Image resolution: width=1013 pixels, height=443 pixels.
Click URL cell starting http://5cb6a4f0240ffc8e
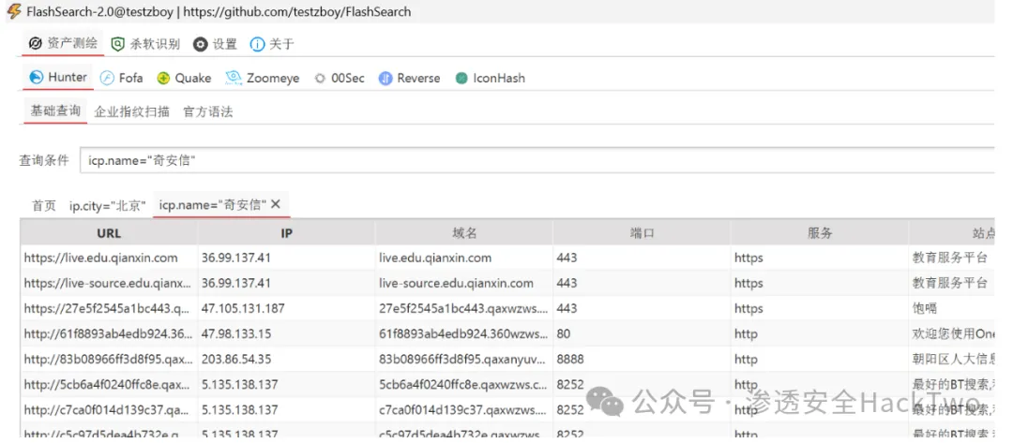109,385
